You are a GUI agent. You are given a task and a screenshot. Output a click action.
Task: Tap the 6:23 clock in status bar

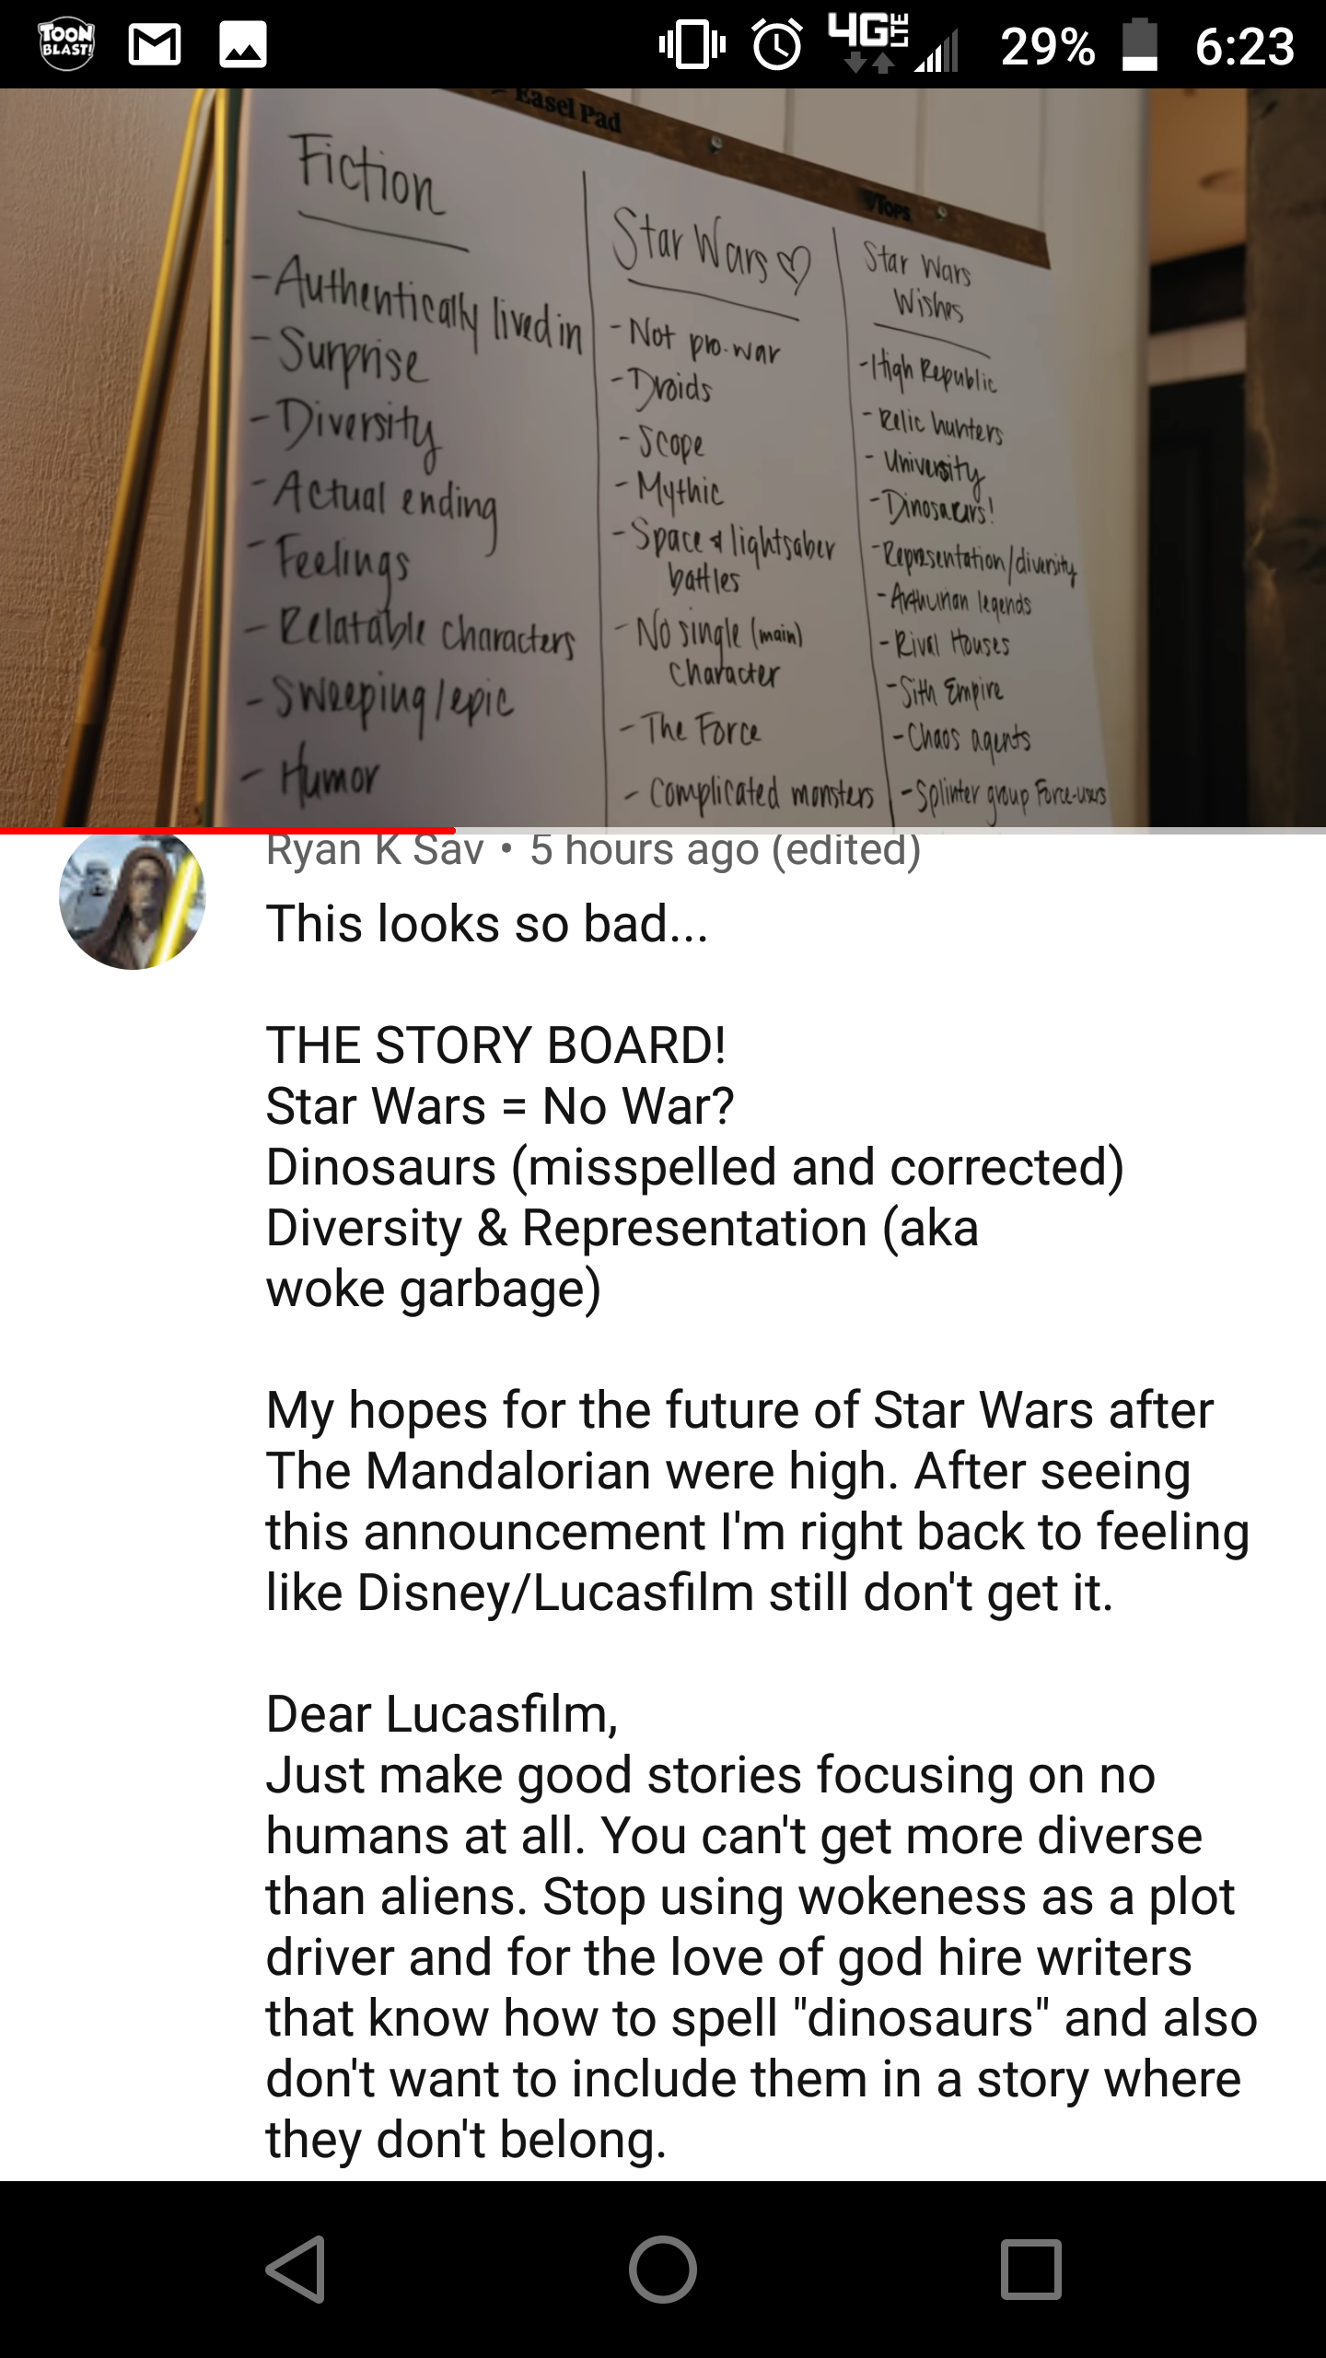[1245, 45]
